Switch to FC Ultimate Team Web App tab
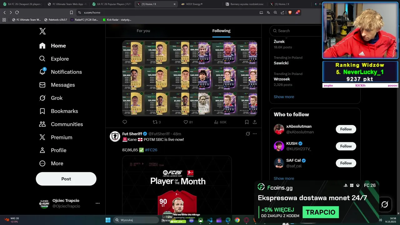This screenshot has width=400, height=225. pos(67,4)
